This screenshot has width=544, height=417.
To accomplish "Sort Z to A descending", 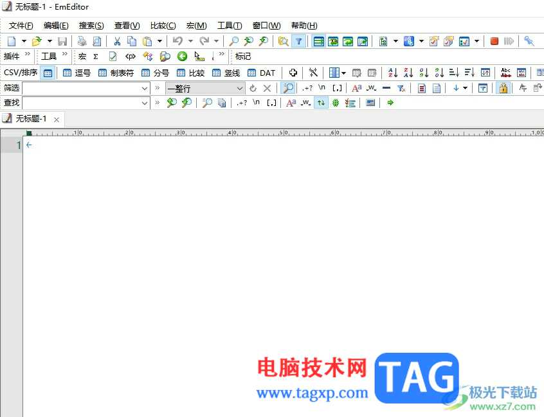I will click(x=408, y=73).
